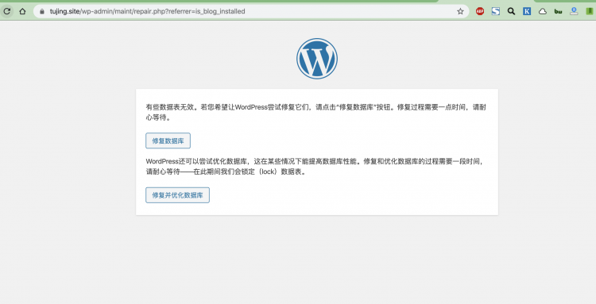Open the green bw extension icon
596x304 pixels.
558,11
